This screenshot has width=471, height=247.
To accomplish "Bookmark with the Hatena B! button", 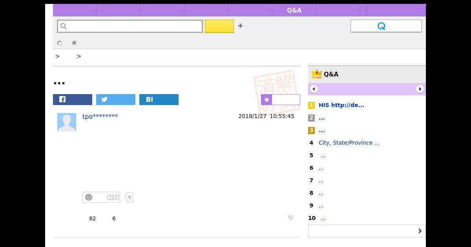I will (159, 100).
